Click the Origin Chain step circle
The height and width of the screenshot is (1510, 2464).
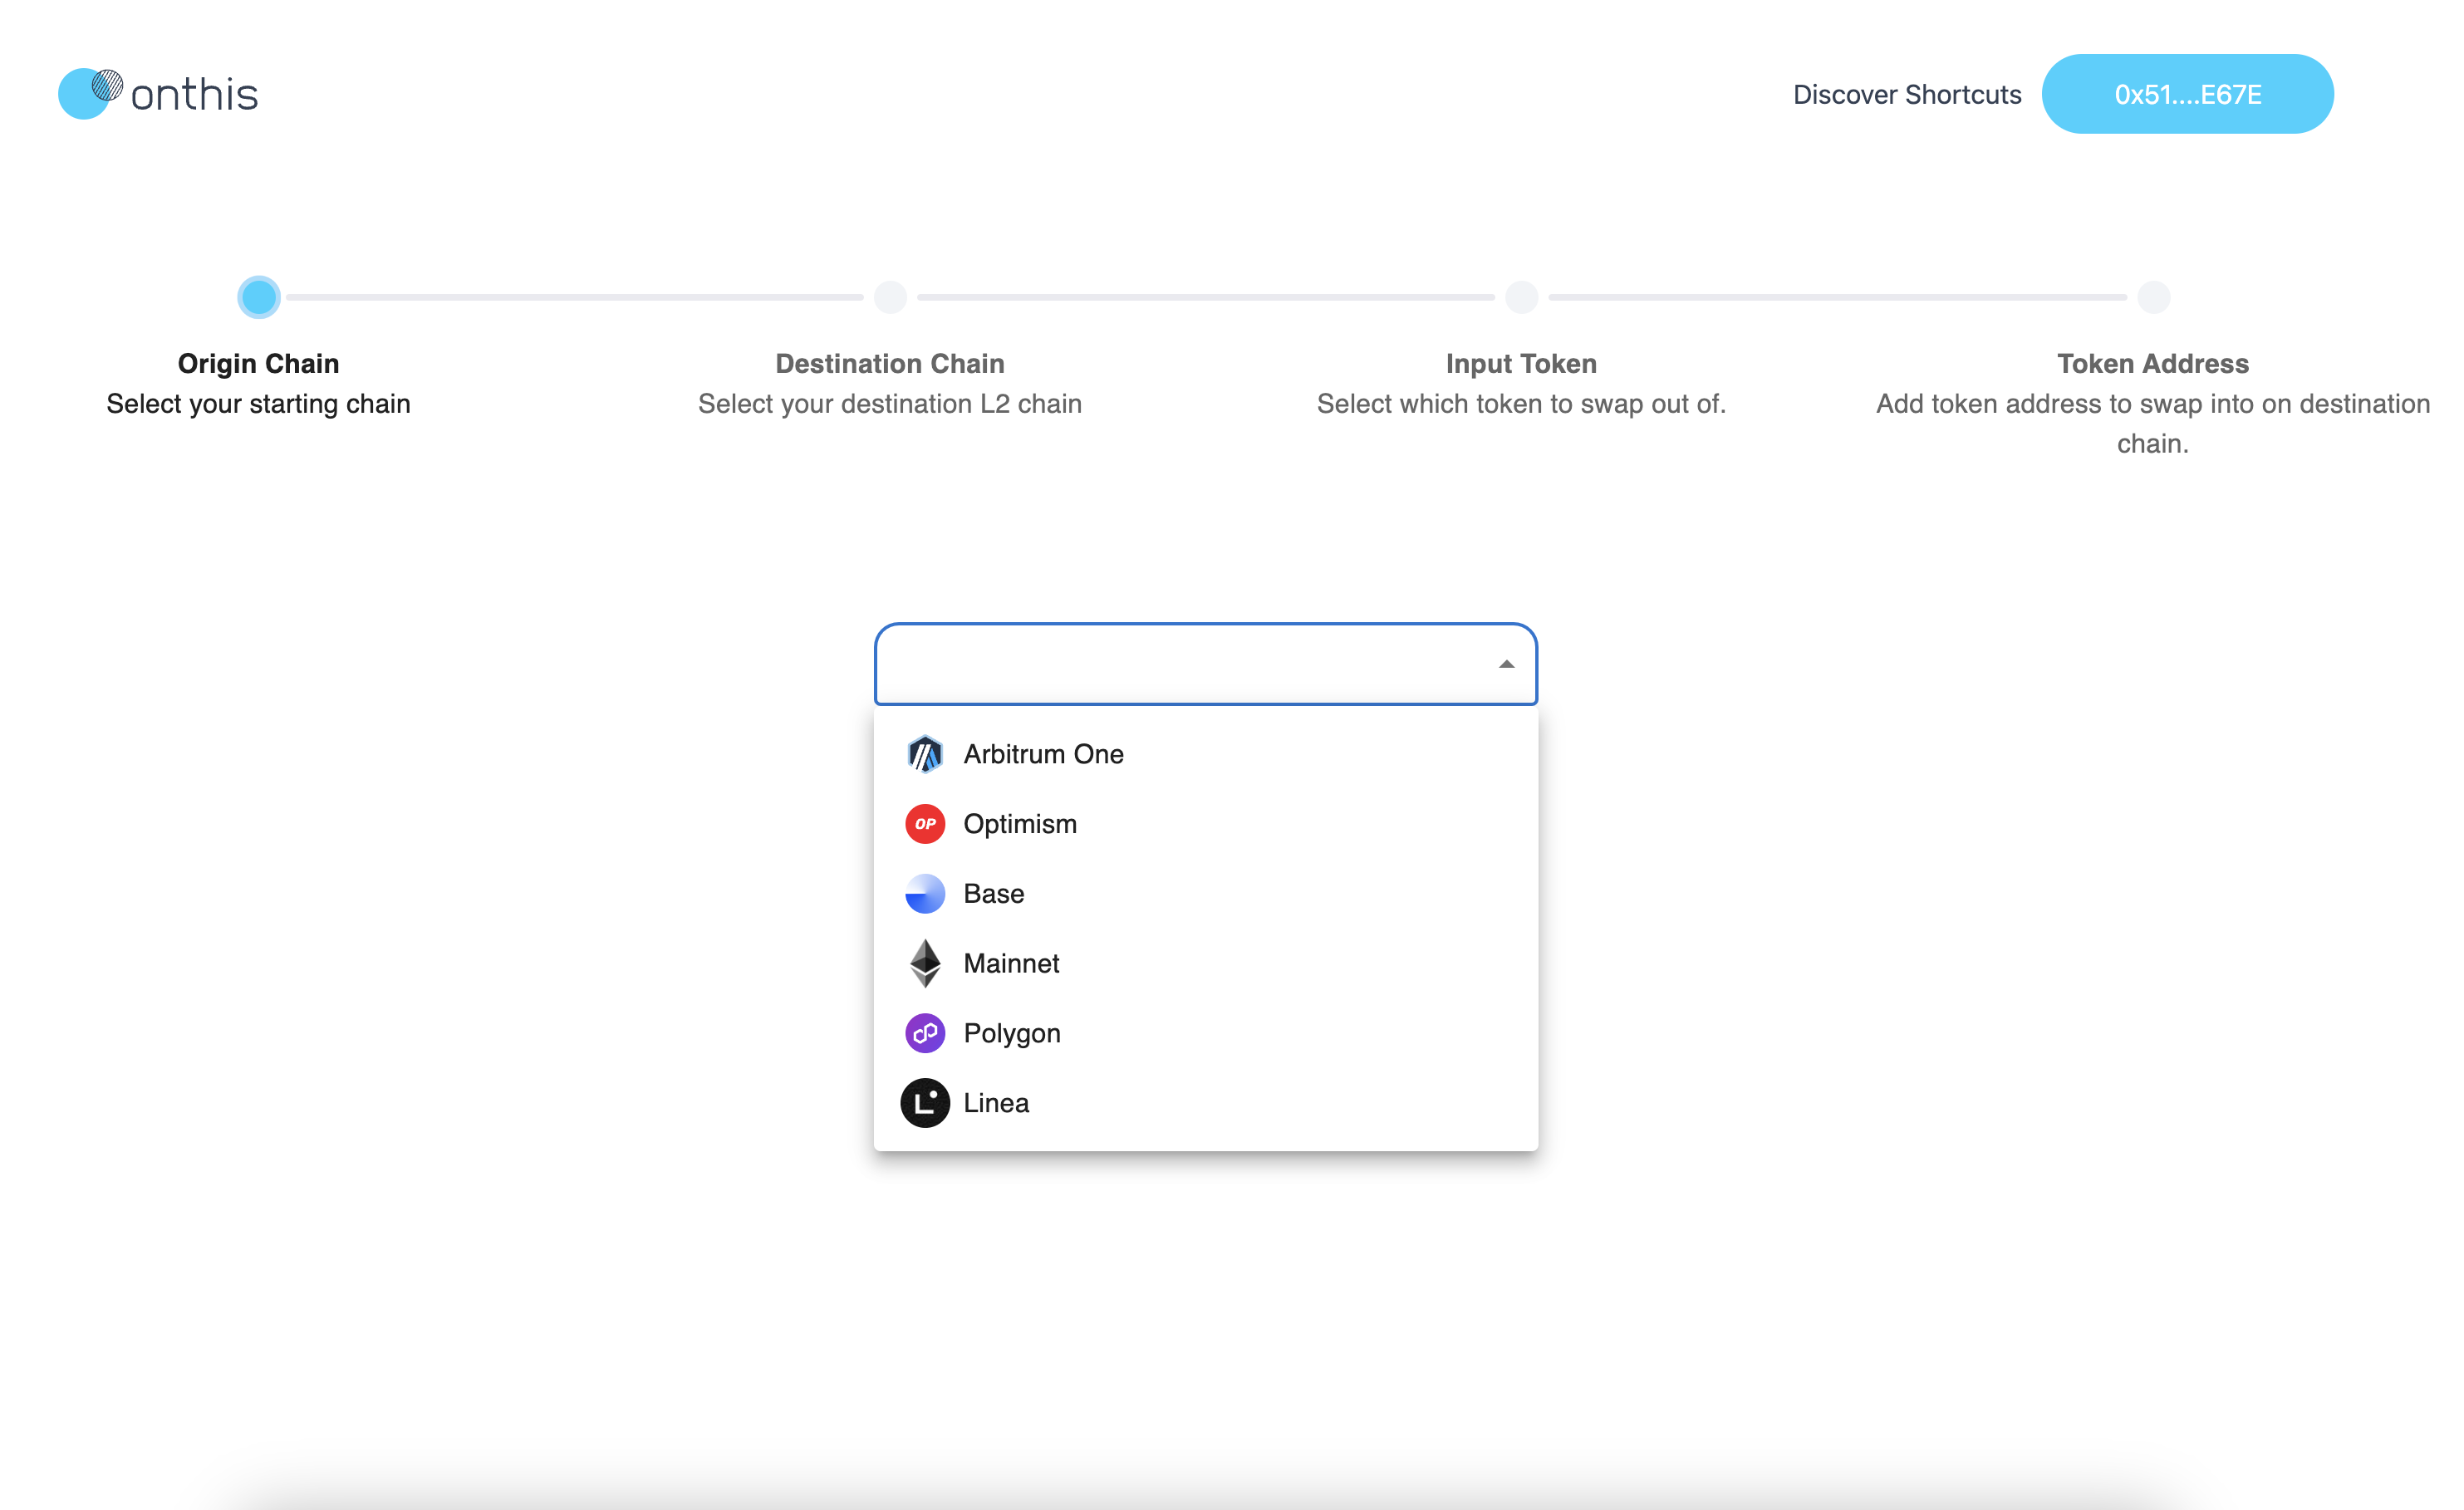(259, 297)
